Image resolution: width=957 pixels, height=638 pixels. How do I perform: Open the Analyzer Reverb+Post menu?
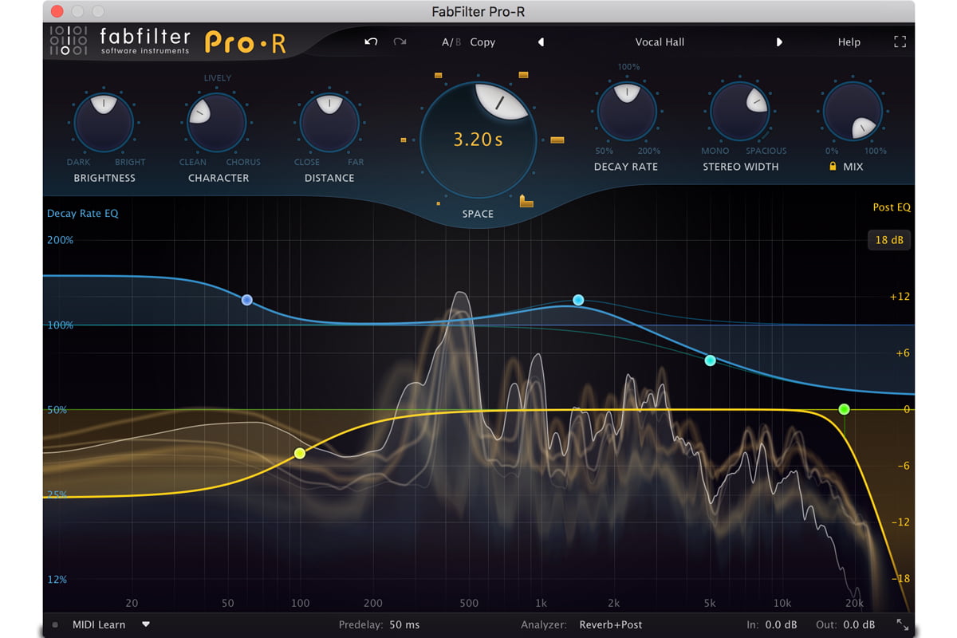pos(611,624)
